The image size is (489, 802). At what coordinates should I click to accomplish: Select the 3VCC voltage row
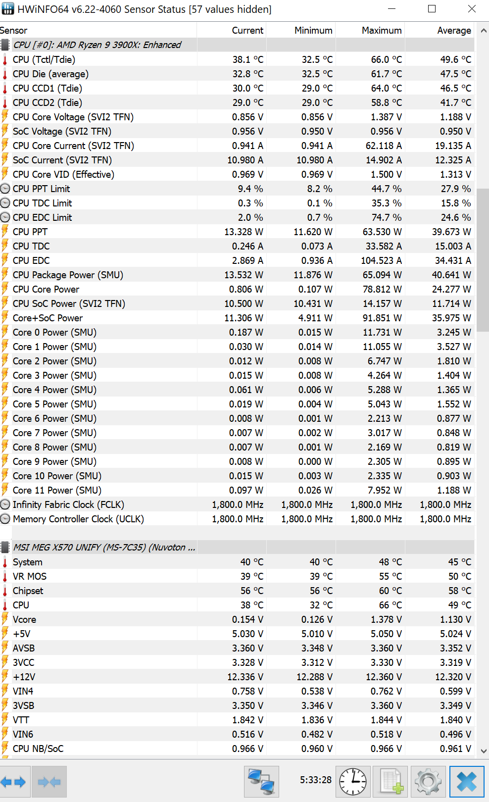point(237,662)
